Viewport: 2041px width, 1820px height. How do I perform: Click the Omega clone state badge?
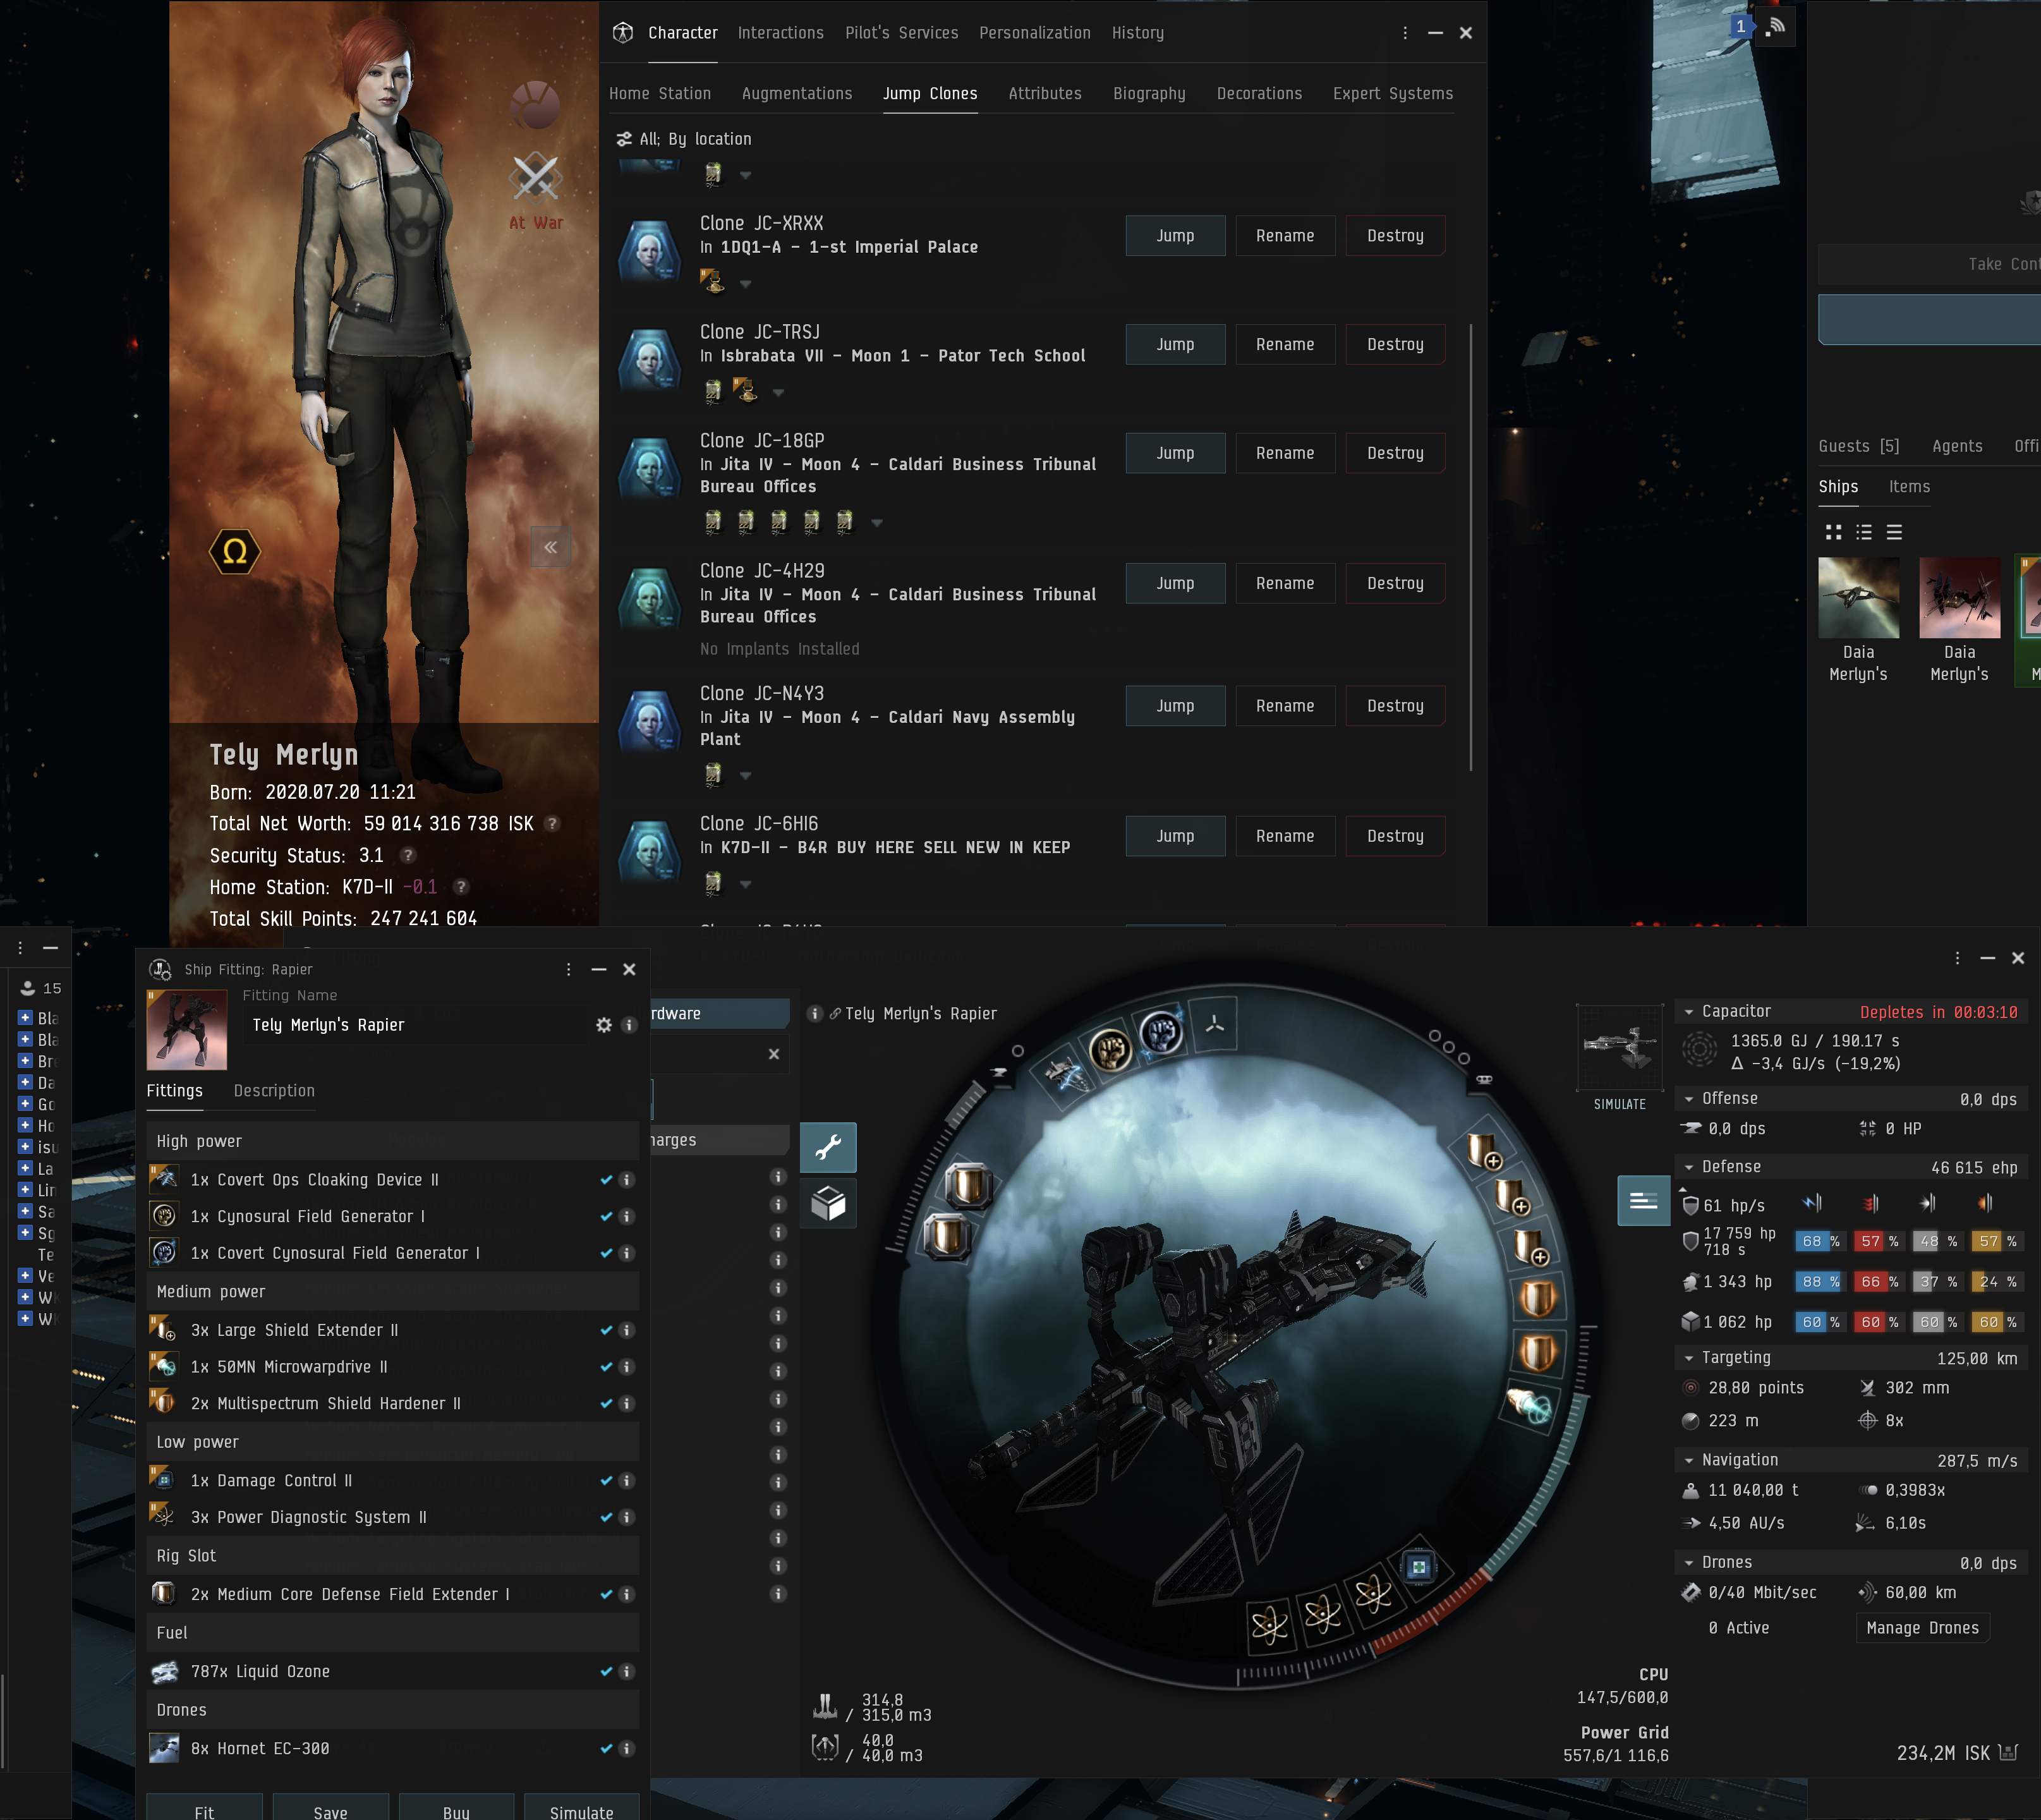235,551
